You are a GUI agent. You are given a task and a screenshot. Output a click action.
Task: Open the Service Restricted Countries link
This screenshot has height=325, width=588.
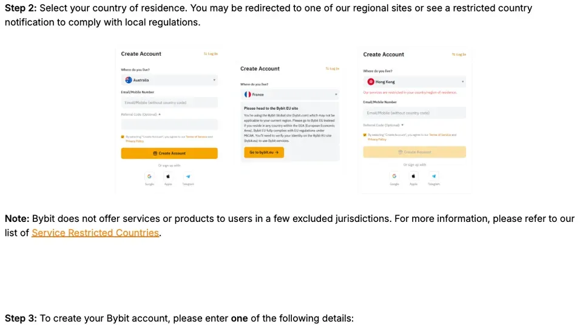(x=95, y=233)
